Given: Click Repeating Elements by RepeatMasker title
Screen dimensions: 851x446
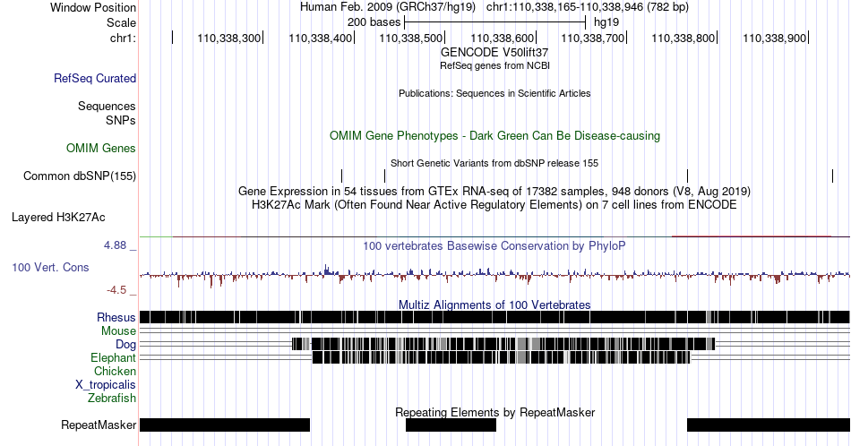Looking at the screenshot, I should 494,412.
